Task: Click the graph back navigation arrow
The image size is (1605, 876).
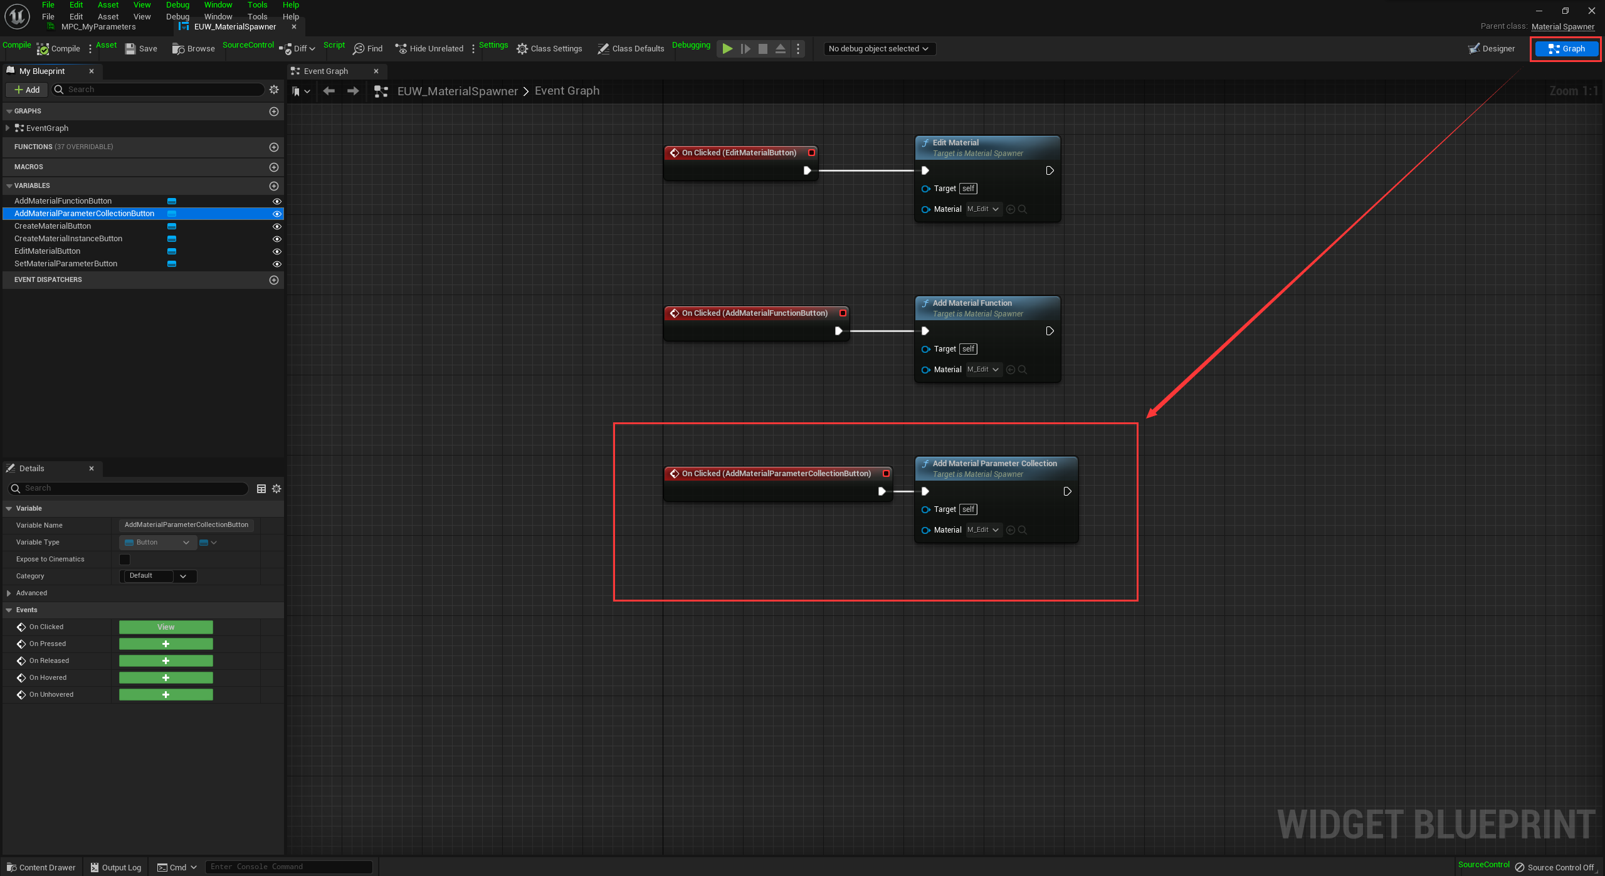Action: (329, 91)
